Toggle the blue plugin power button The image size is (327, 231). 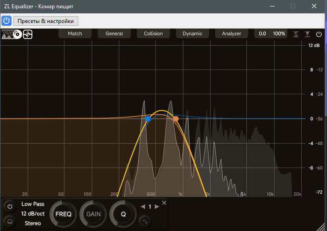coord(7,21)
